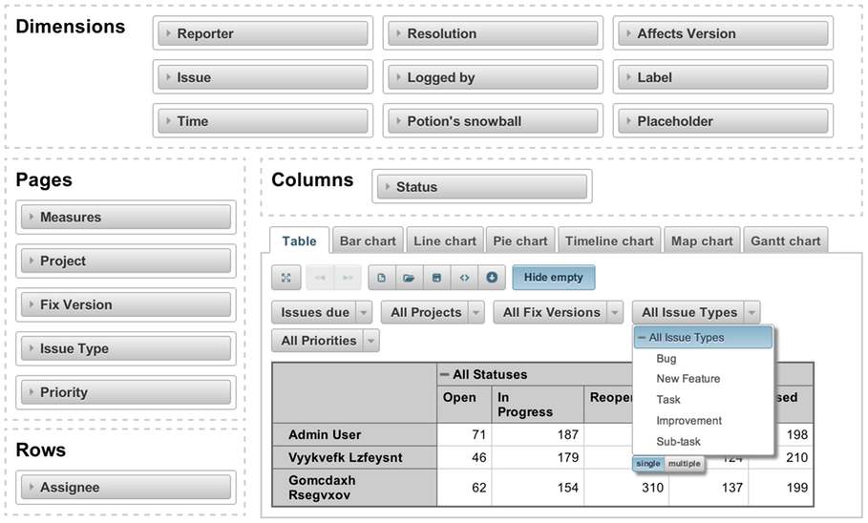Click the undo back arrow icon

click(320, 278)
